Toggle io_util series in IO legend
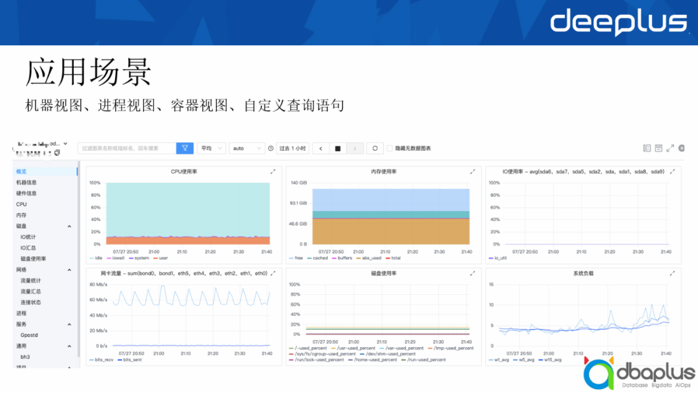Image resolution: width=698 pixels, height=393 pixels. pyautogui.click(x=498, y=258)
